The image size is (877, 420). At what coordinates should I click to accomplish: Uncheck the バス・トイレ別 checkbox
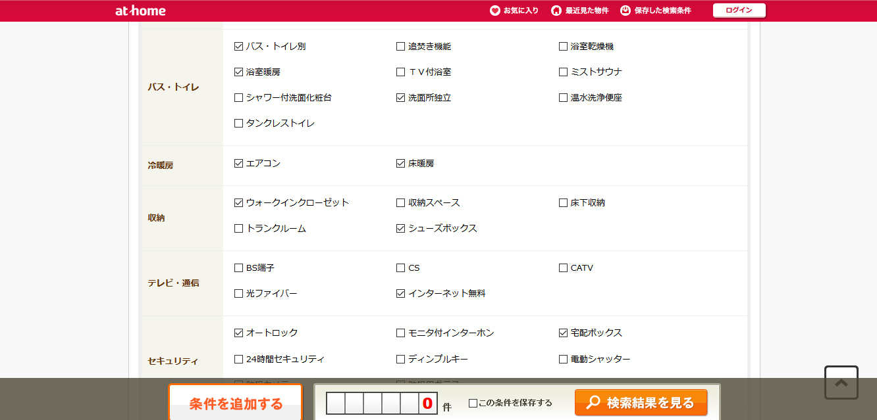pos(238,47)
